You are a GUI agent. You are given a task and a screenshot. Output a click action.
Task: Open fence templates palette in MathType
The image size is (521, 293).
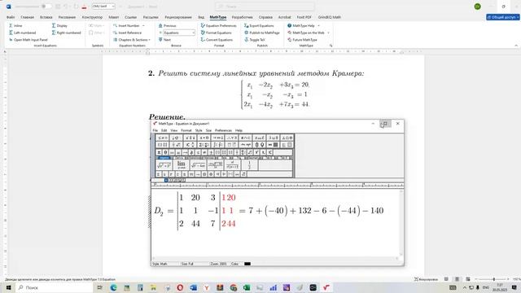click(x=163, y=145)
